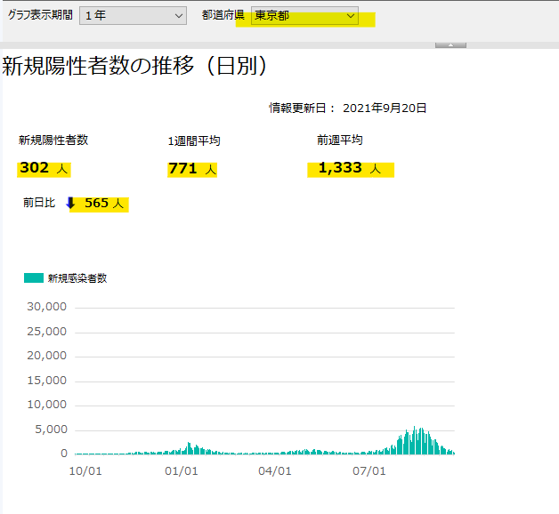Expand the 都道府県 dropdown showing 東京都
Image resolution: width=559 pixels, height=514 pixels.
(x=304, y=16)
